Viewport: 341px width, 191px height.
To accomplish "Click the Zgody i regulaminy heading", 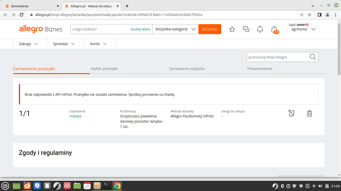I will pos(45,153).
